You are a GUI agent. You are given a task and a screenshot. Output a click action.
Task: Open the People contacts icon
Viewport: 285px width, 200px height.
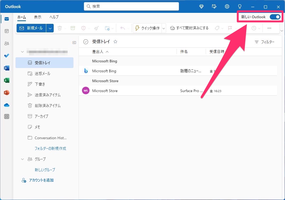[7, 43]
